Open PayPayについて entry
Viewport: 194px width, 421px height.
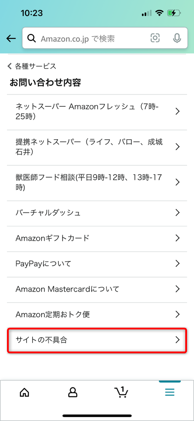click(x=97, y=263)
